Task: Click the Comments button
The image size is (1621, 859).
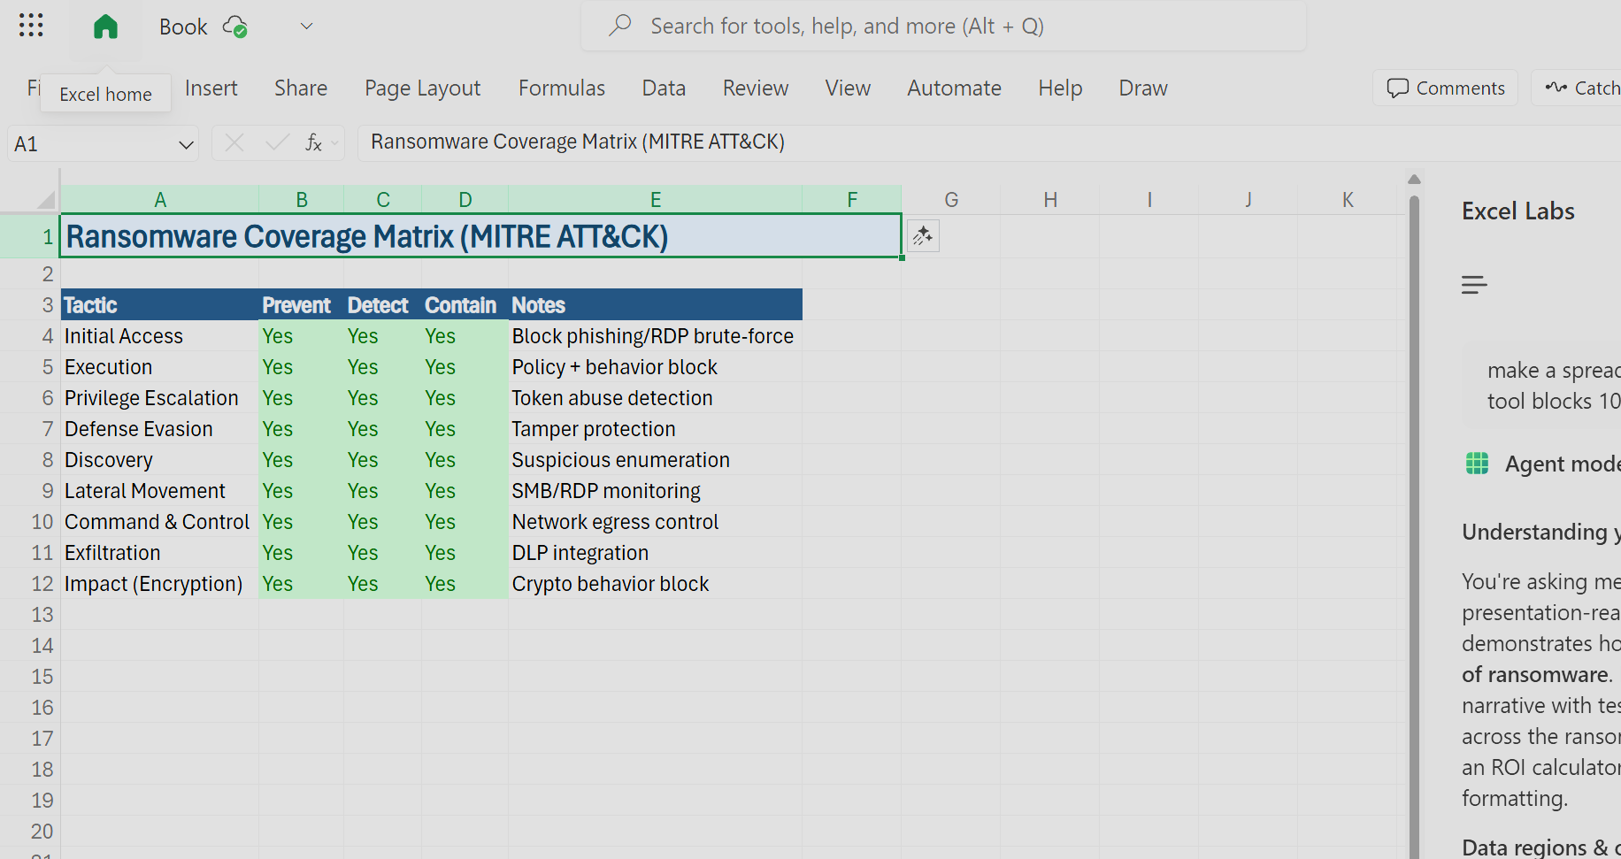Action: [1445, 88]
